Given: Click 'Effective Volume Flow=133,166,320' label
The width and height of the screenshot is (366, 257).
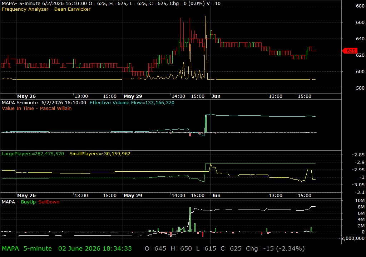Looking at the screenshot, I should (132, 102).
